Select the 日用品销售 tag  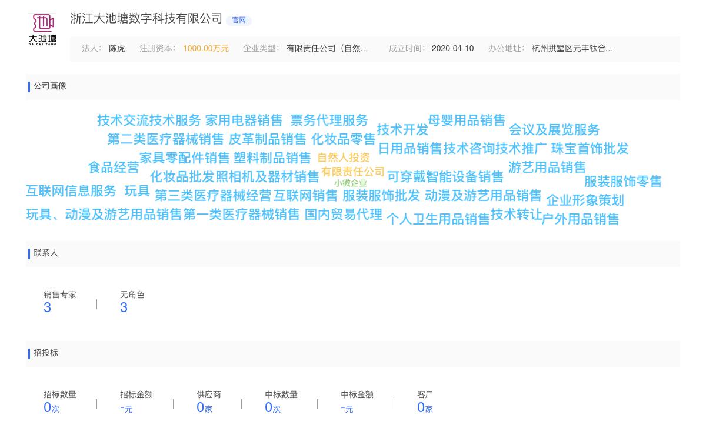(410, 149)
